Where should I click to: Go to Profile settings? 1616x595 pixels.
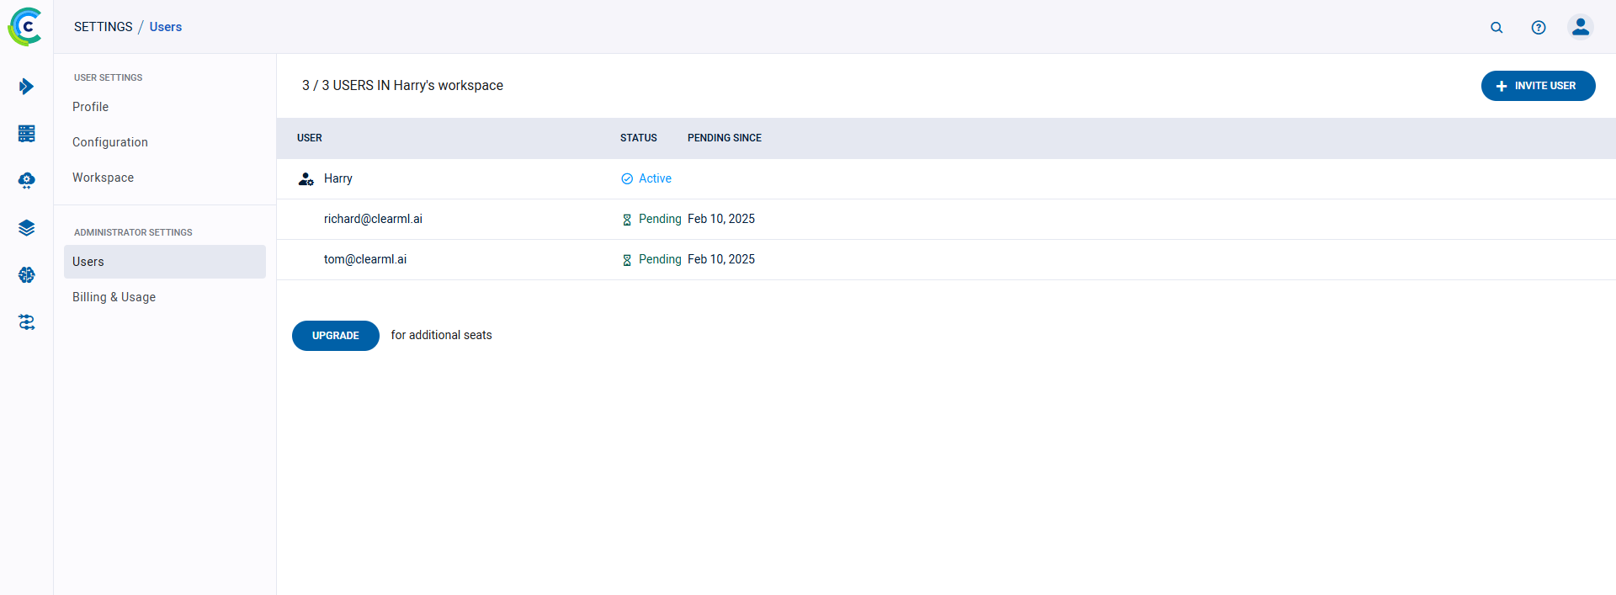(x=90, y=107)
